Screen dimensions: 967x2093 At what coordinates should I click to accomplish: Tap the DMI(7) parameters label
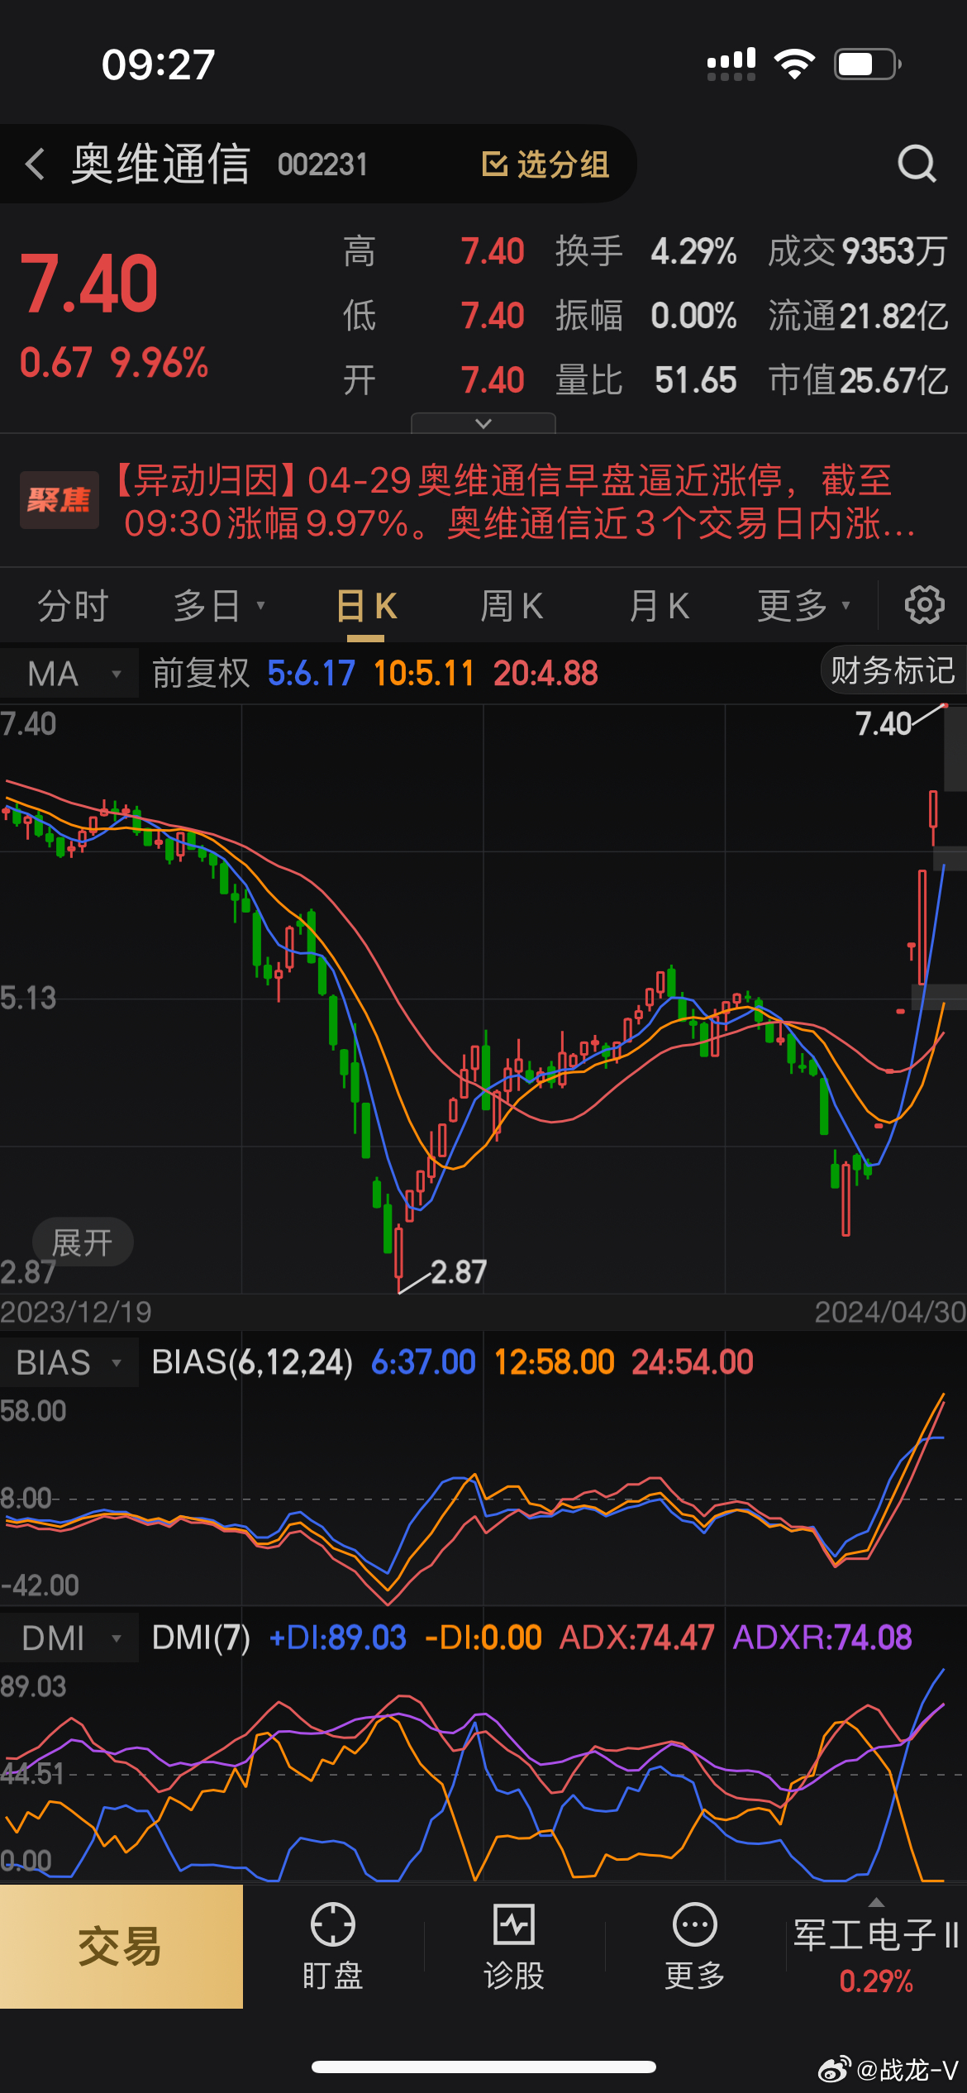pyautogui.click(x=201, y=1638)
